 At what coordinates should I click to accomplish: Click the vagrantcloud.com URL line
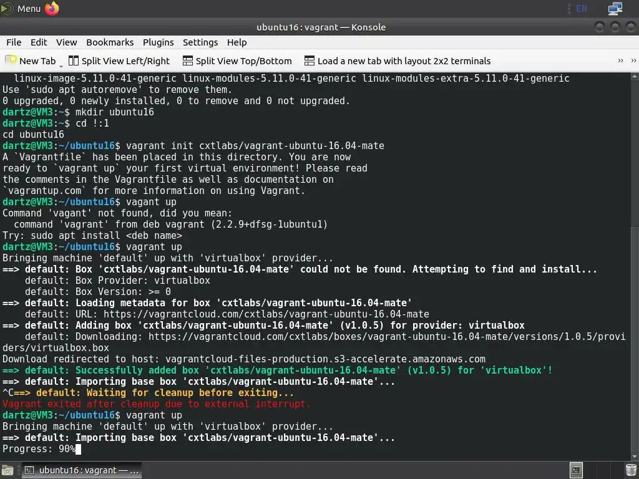pyautogui.click(x=227, y=314)
